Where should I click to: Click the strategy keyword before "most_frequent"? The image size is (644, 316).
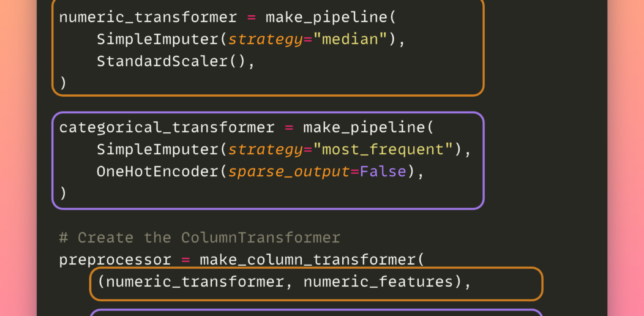point(265,150)
